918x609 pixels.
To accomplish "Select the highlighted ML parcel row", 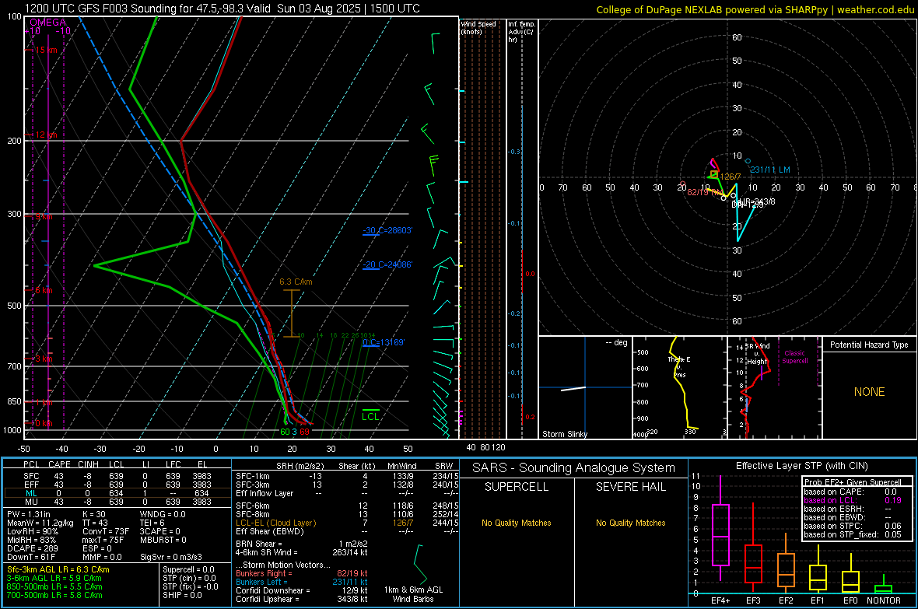I will click(117, 493).
